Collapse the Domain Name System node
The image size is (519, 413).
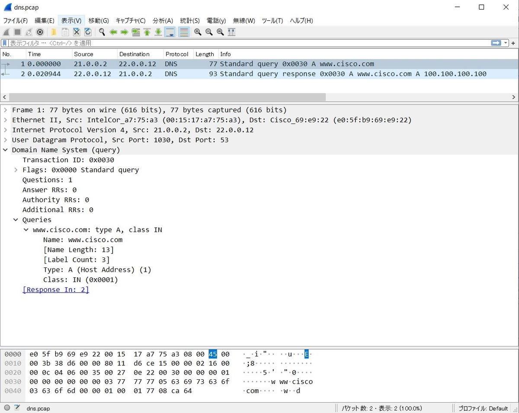(6, 150)
